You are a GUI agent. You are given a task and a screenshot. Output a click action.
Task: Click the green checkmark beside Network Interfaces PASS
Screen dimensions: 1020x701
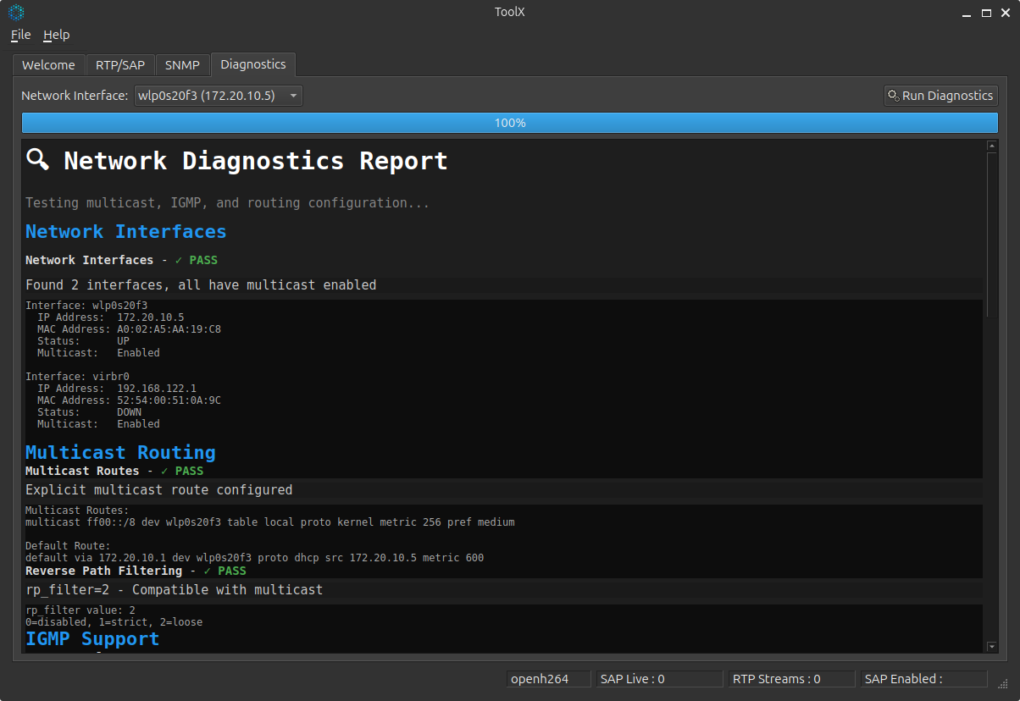(178, 260)
